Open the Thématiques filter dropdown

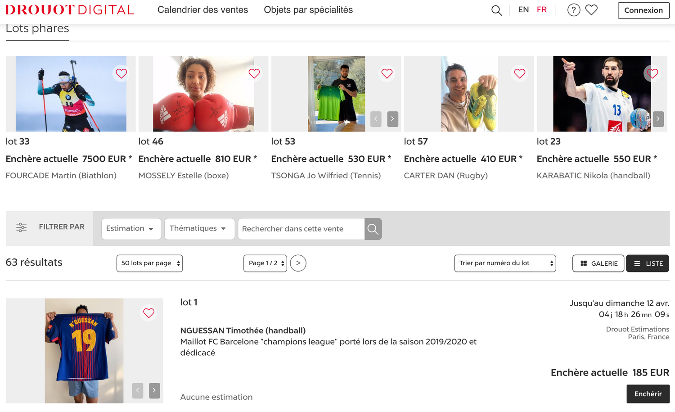tap(199, 229)
